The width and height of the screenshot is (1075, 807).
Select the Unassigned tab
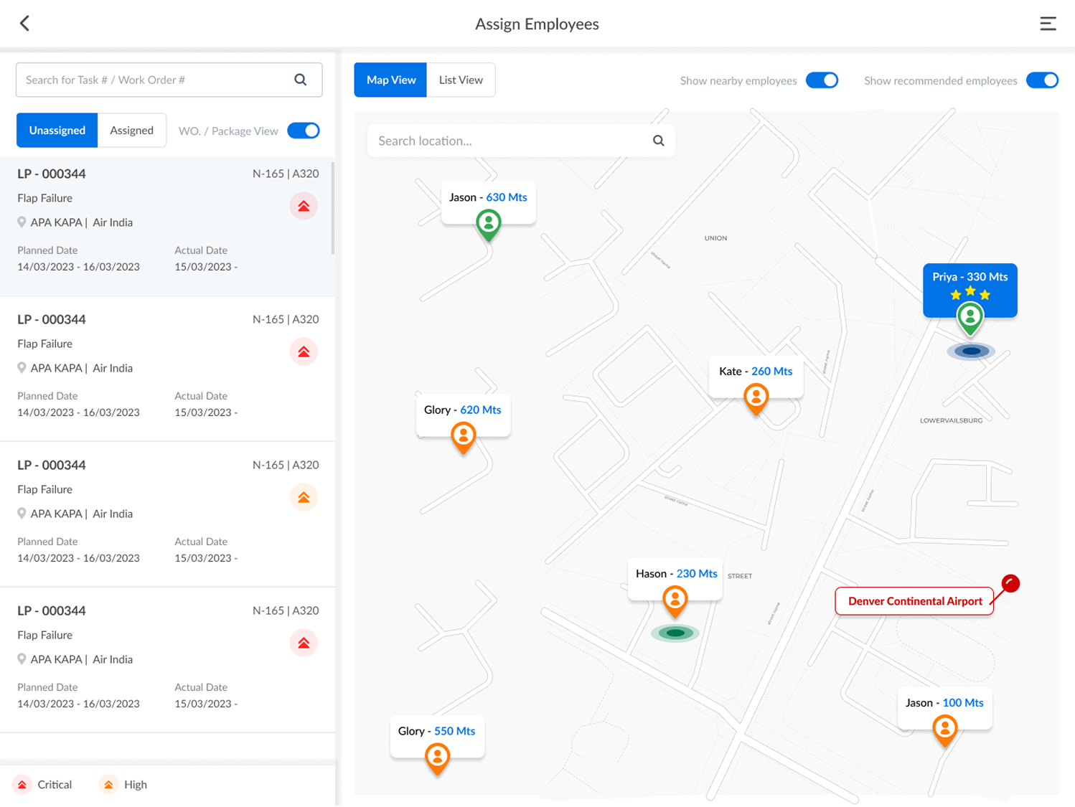(x=57, y=131)
